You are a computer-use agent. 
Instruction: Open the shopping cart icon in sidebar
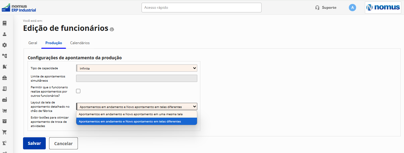tap(5, 132)
